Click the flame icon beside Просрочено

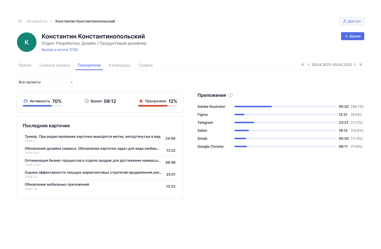point(141,101)
